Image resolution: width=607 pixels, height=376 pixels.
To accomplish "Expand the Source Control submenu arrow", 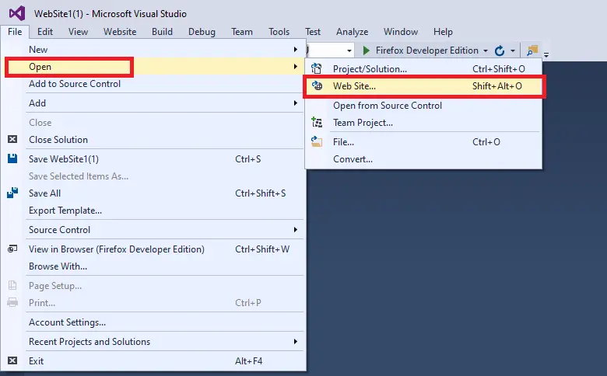I will [x=296, y=229].
